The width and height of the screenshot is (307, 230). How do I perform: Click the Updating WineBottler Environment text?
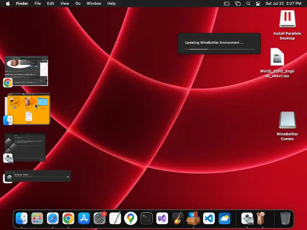(214, 43)
